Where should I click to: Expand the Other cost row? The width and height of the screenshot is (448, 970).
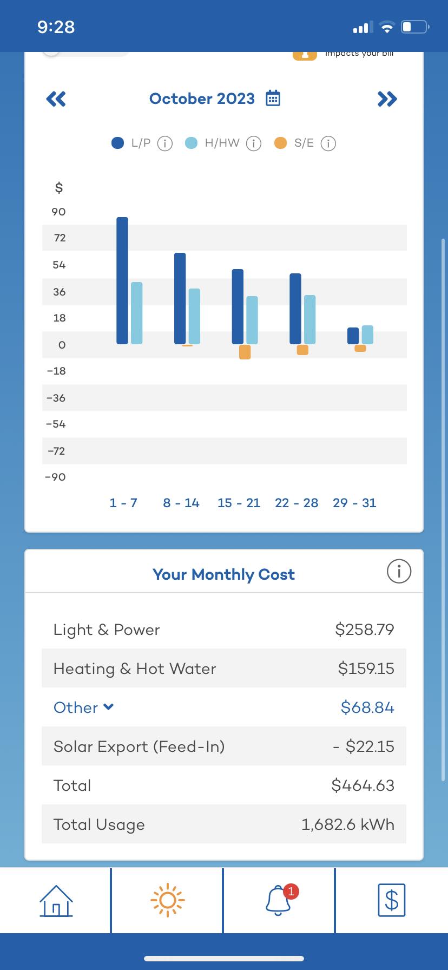[x=84, y=707]
